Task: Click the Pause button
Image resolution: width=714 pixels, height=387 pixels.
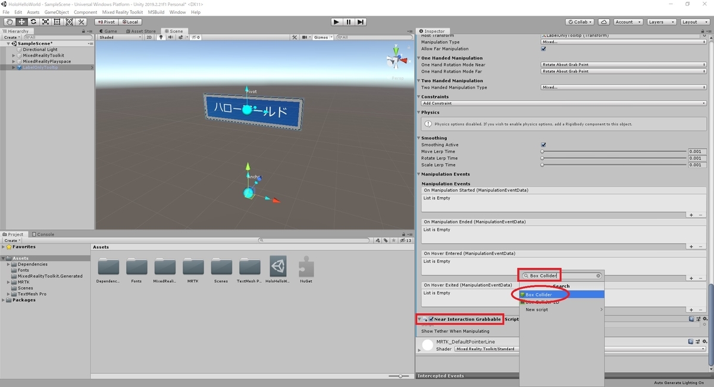Action: click(x=348, y=22)
